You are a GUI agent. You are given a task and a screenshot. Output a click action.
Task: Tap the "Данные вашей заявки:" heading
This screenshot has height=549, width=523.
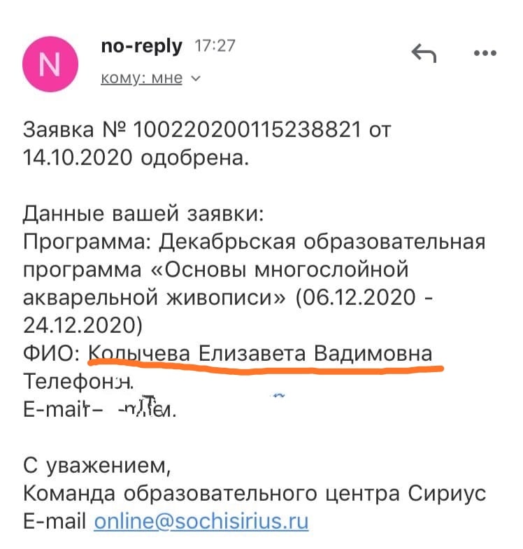point(143,213)
